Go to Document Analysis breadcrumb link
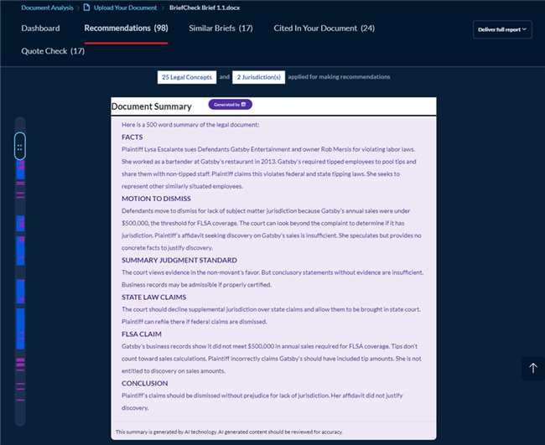Image resolution: width=545 pixels, height=445 pixels. (47, 8)
